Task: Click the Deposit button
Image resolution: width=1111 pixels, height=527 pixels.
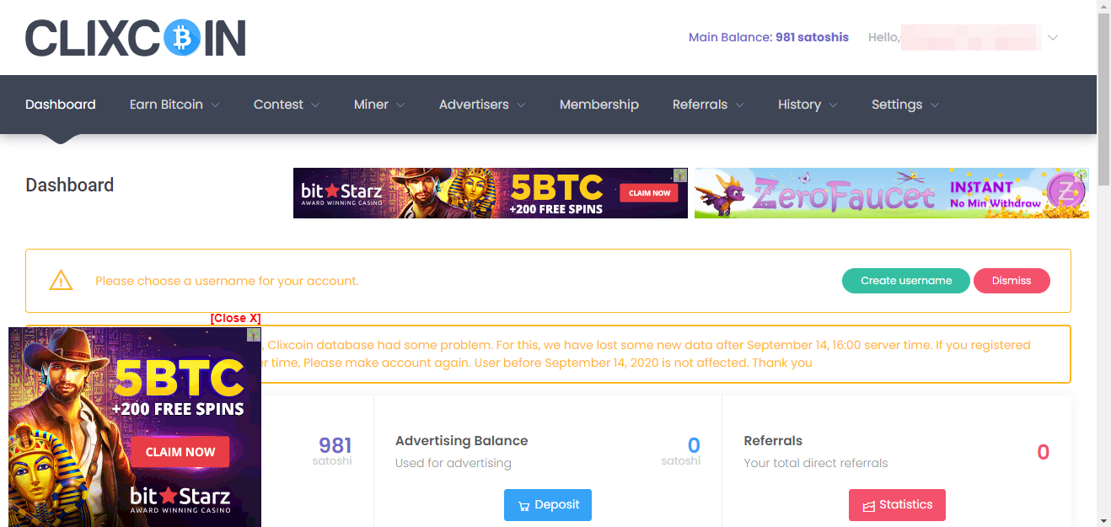Action: click(x=548, y=505)
